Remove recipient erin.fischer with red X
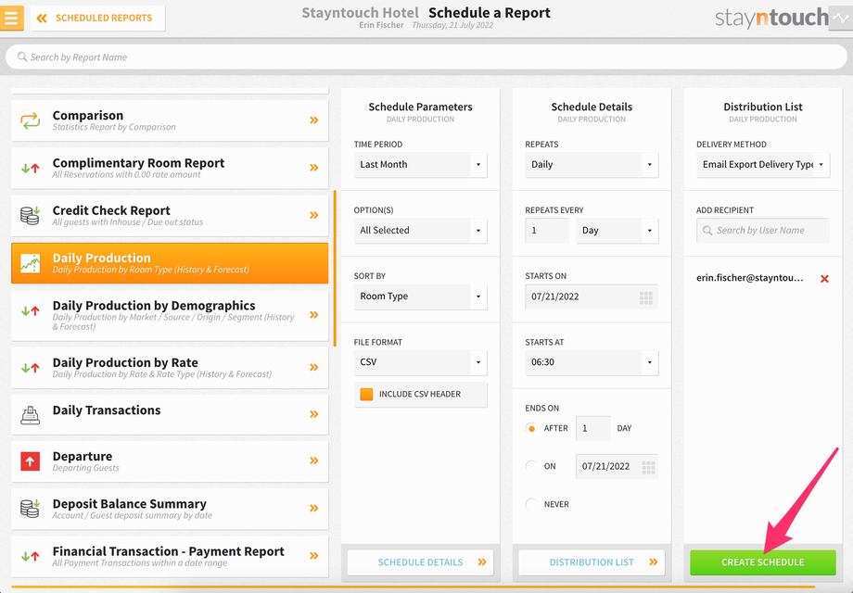This screenshot has width=853, height=593. (x=824, y=278)
